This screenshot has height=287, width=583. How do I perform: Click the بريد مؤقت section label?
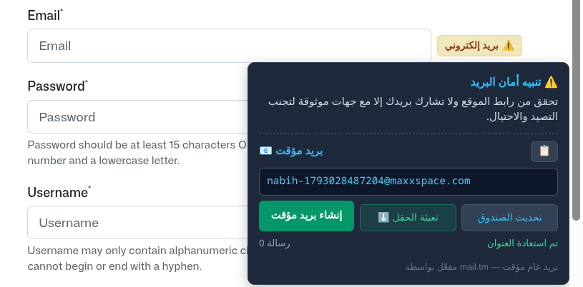pos(291,151)
